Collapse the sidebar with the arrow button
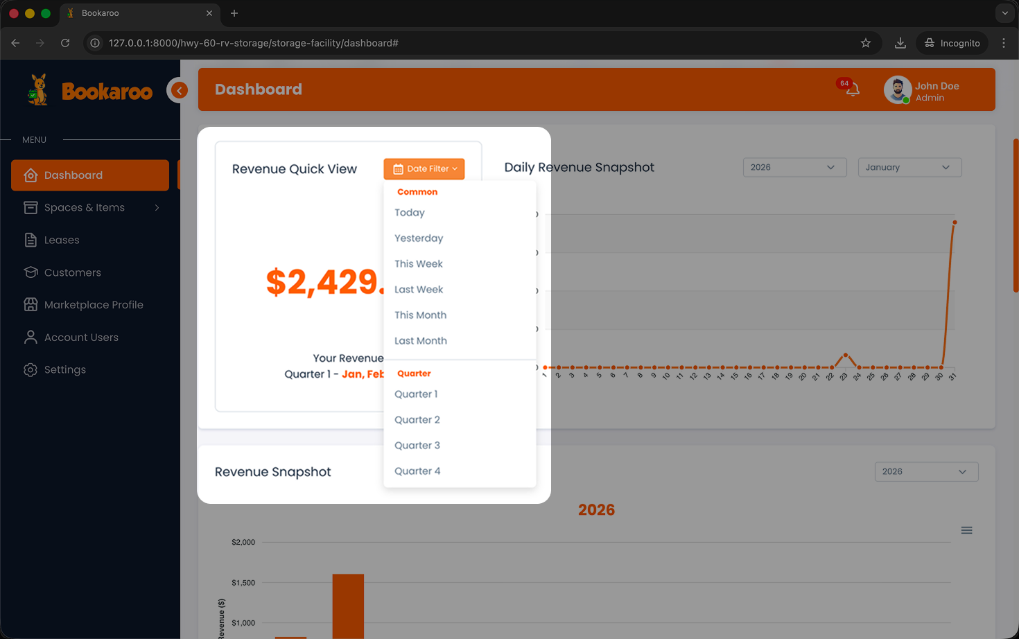1019x639 pixels. click(179, 90)
